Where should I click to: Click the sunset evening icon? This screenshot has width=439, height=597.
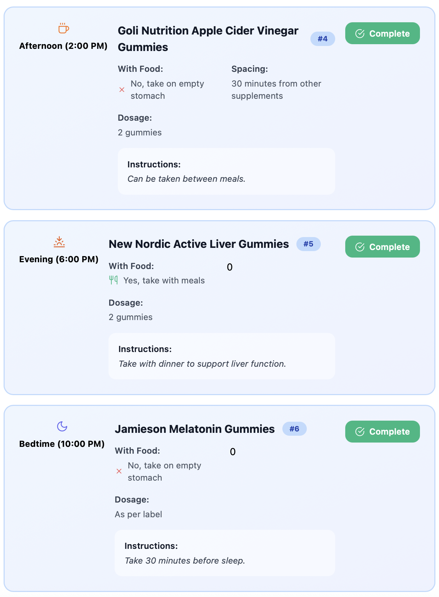click(59, 242)
